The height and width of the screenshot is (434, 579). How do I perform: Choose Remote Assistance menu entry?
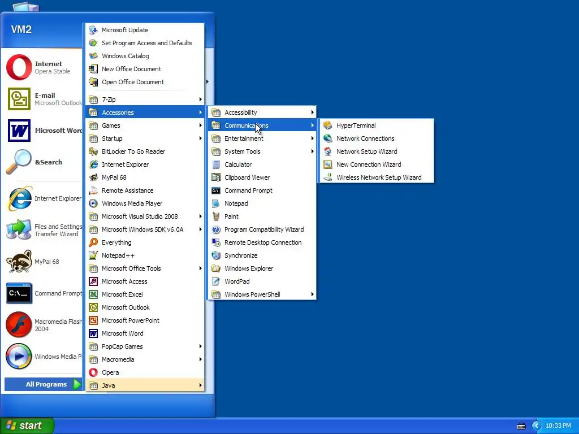(145, 190)
